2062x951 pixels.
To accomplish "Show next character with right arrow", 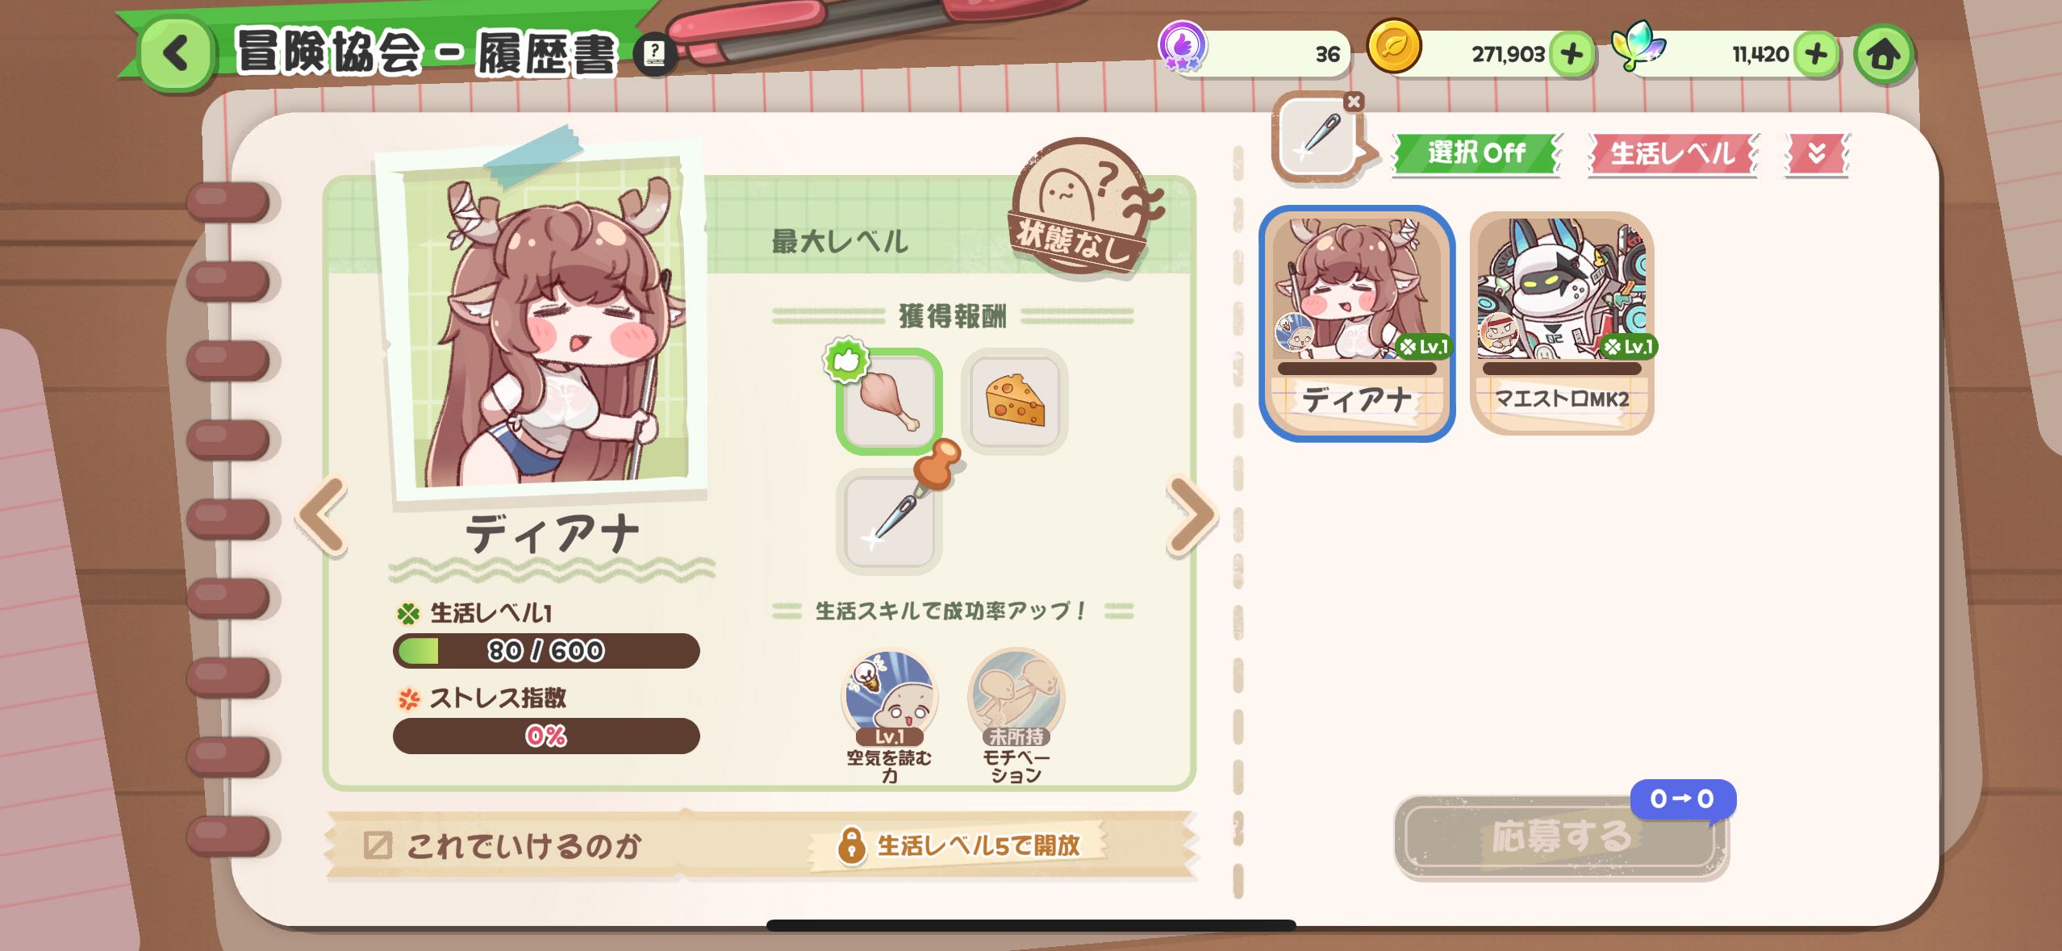I will [1191, 516].
